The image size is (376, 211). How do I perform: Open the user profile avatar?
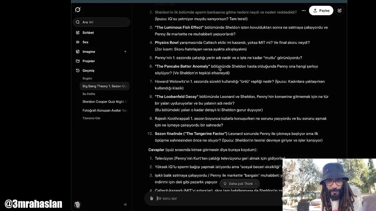(x=78, y=205)
